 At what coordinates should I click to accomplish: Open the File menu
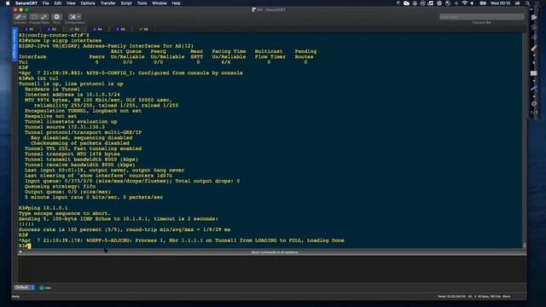45,3
